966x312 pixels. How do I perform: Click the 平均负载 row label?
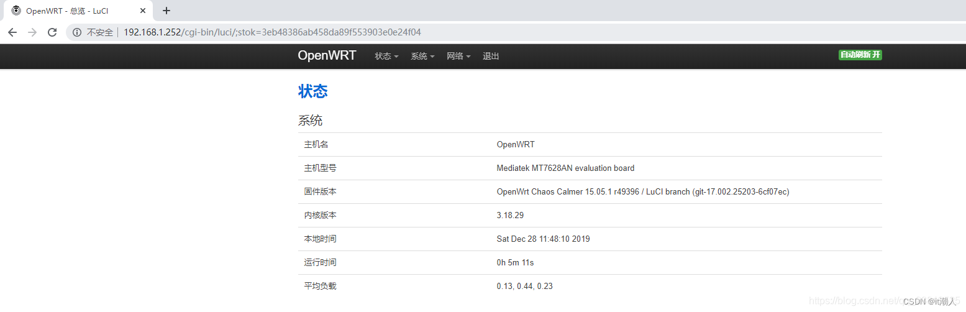[x=321, y=286]
